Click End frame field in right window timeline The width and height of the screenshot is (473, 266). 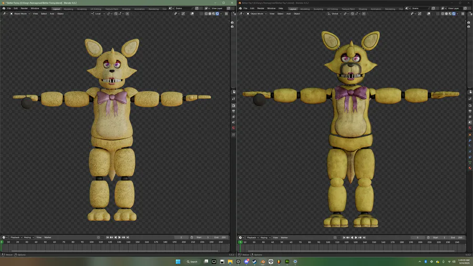click(x=457, y=237)
